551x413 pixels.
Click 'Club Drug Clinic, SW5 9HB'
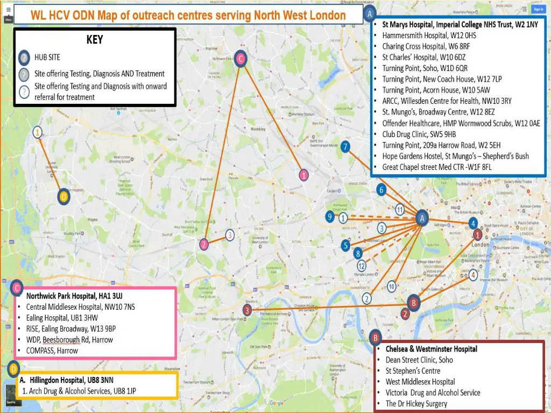pyautogui.click(x=419, y=134)
